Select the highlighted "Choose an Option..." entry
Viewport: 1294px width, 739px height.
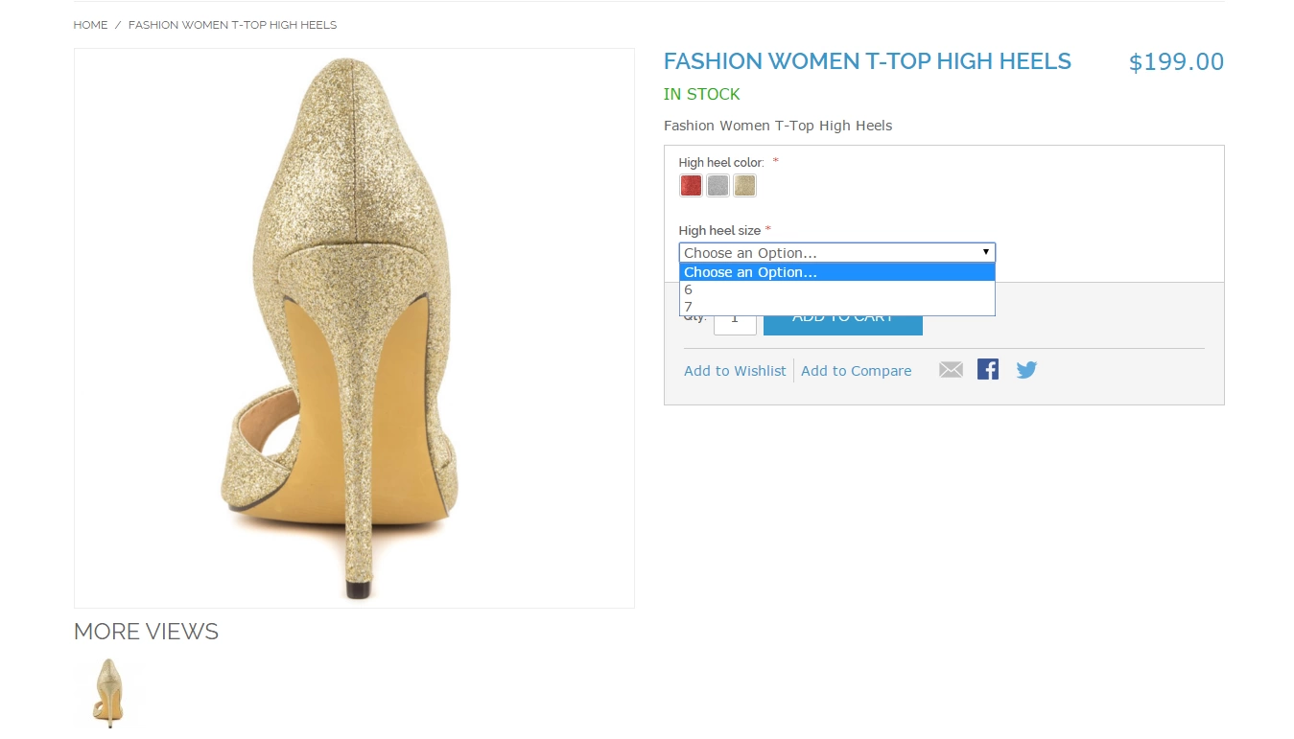click(837, 272)
